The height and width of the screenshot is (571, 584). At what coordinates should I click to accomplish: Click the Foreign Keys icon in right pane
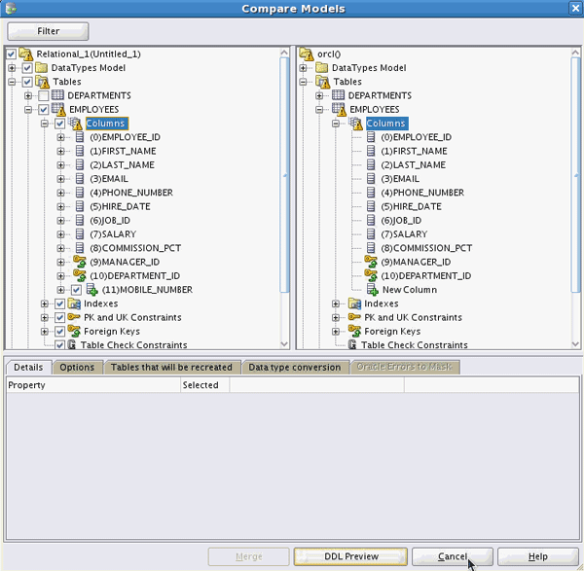coord(354,331)
